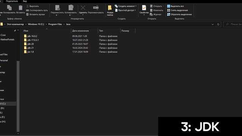The height and width of the screenshot is (136, 242).
Task: Click Скопировать путь (copy path)
Action: (37, 10)
